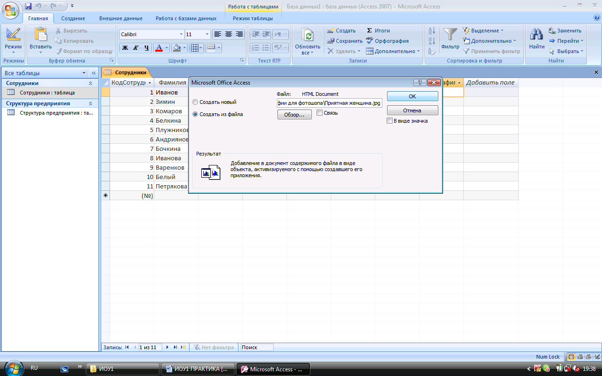Click Формат по образцу brush
Screen dimensions: 602x376
84,51
